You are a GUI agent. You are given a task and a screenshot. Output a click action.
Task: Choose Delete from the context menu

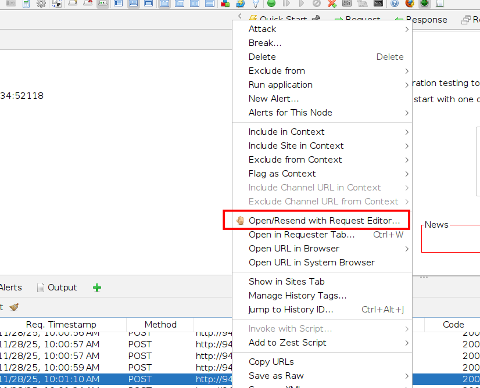(262, 57)
